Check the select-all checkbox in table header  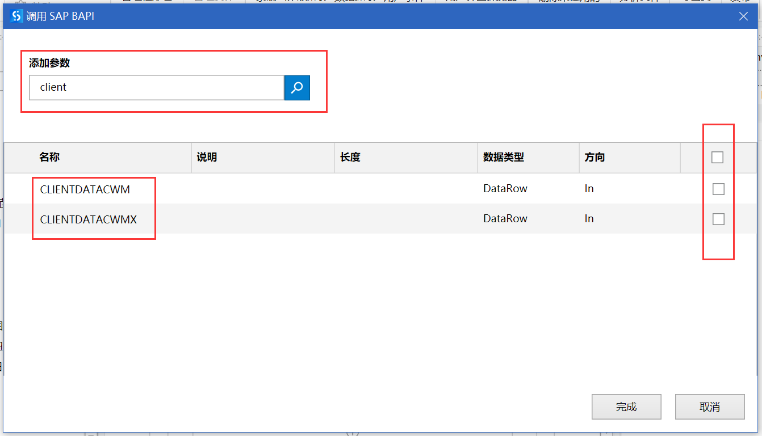click(718, 157)
